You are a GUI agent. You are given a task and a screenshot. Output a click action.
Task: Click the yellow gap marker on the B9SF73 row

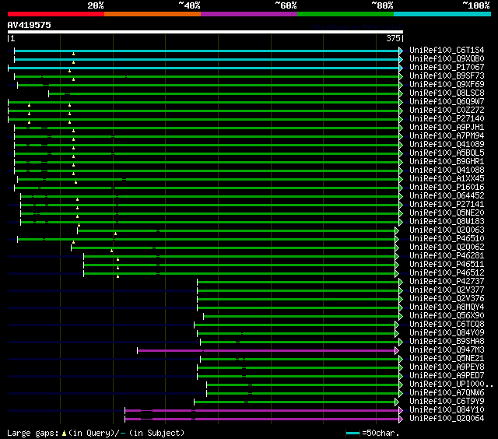point(73,79)
